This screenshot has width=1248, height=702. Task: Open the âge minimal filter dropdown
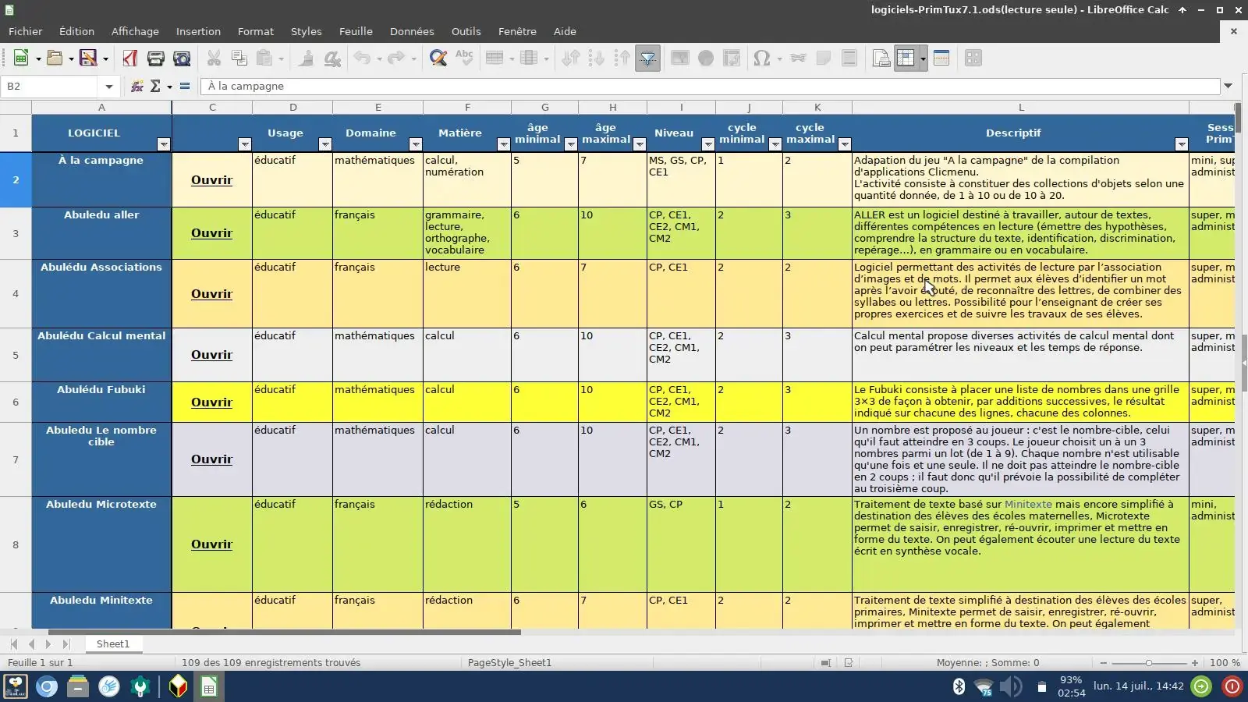click(x=571, y=144)
